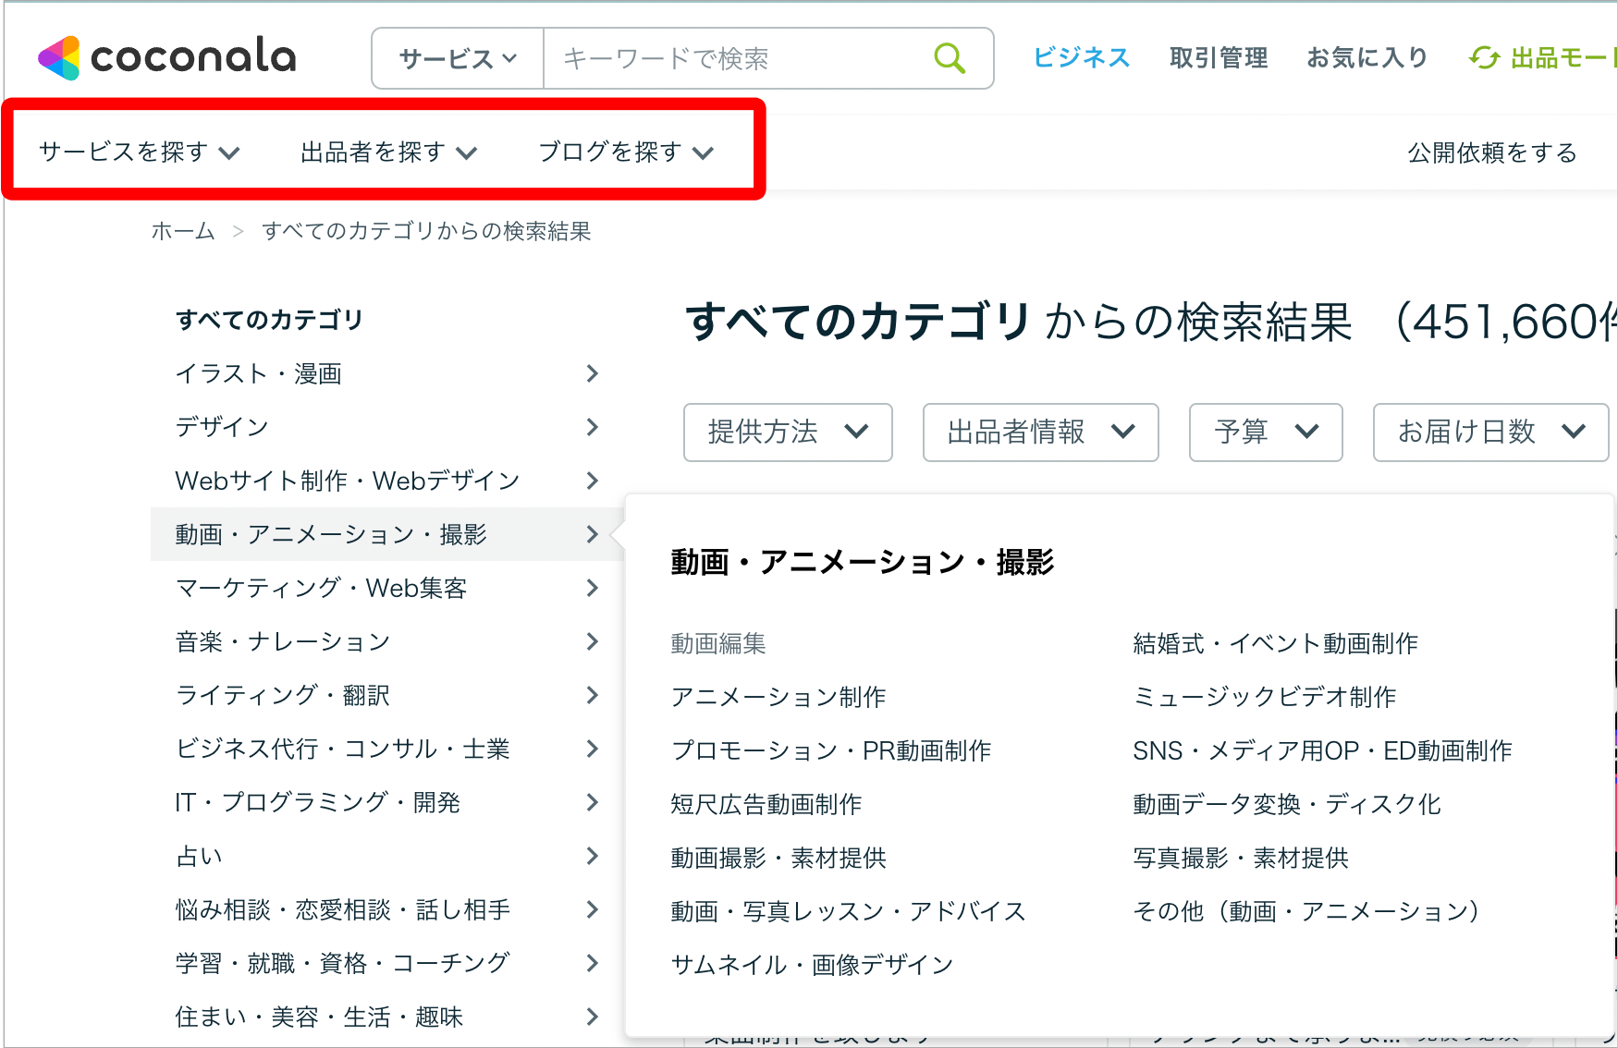Open 動画撮影・素材提供 subcategory

tap(778, 858)
